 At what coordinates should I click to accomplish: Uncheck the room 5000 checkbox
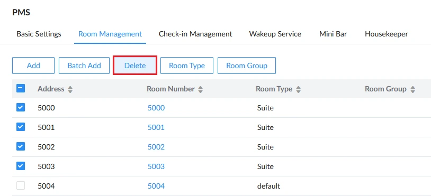(21, 107)
